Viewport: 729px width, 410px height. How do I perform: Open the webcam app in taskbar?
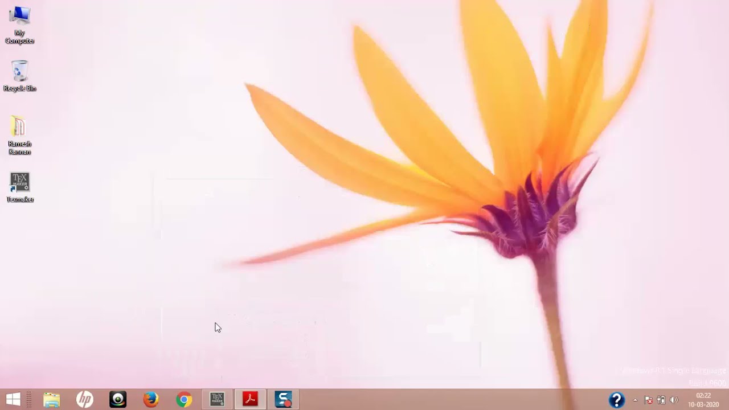point(118,400)
